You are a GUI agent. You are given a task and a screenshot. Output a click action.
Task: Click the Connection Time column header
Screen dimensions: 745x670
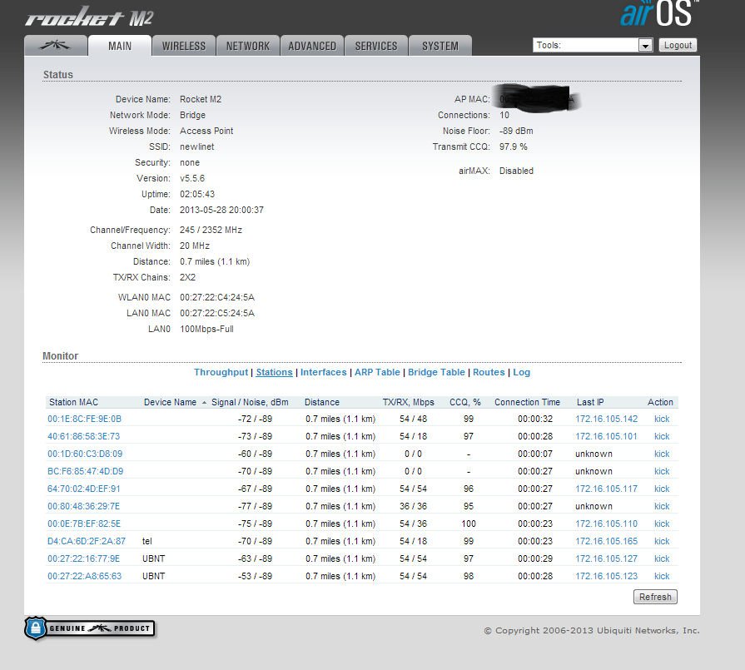[x=528, y=402]
